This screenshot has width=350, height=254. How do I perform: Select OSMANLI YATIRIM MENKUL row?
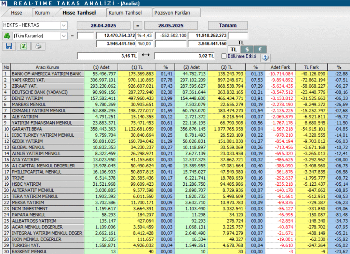coord(176,111)
